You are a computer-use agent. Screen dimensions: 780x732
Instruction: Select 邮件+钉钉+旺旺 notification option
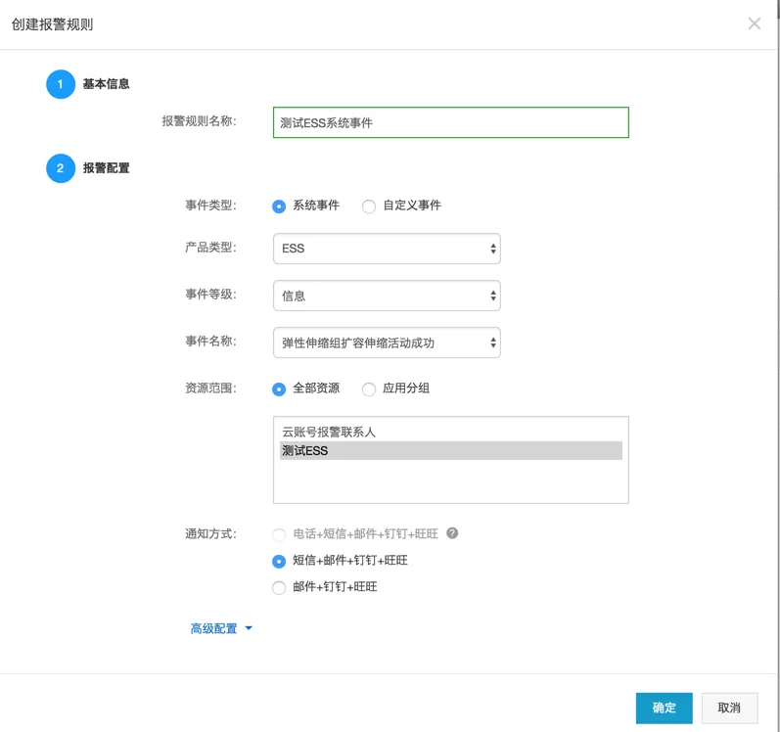point(279,588)
